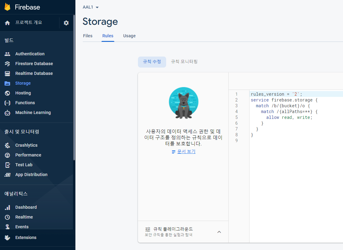Screen dimensions: 343x250
Task: Open the 문서 보기 documentation link
Action: (186, 151)
